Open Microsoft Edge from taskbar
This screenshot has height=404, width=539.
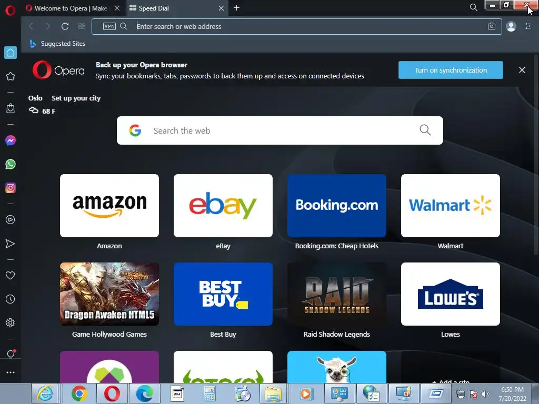[144, 393]
